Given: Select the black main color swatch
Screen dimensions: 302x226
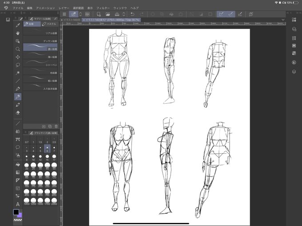Looking at the screenshot, I should [16, 212].
